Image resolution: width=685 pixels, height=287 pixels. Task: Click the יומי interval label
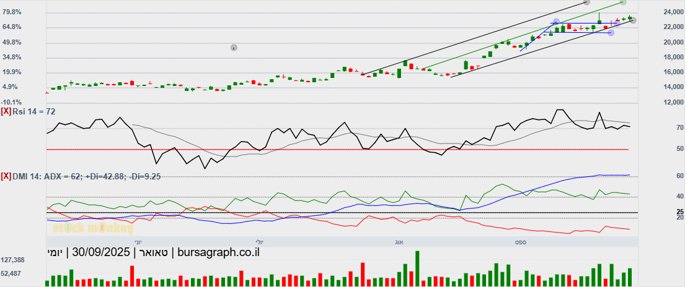54,252
